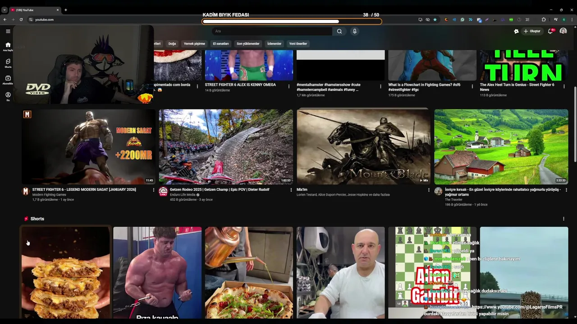Open options for Modern Sagat video

point(153,190)
